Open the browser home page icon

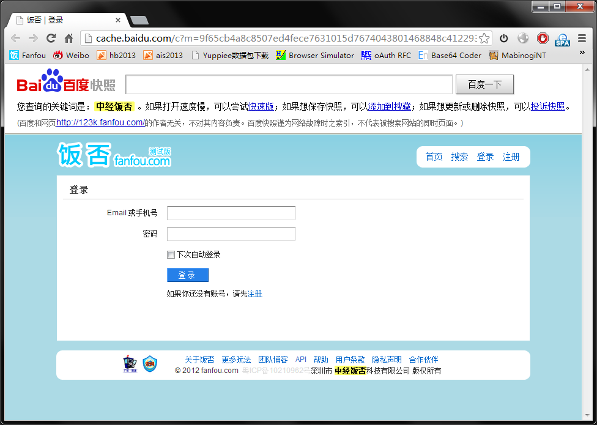click(69, 38)
